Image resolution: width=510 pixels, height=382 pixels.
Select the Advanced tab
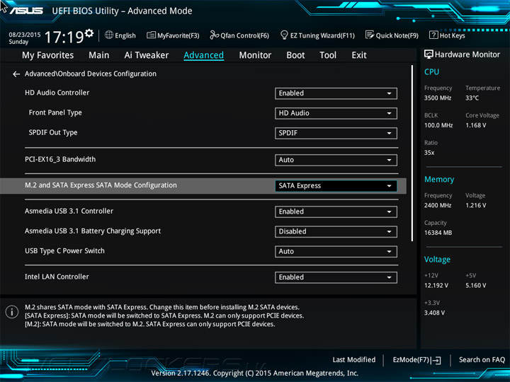[x=203, y=55]
